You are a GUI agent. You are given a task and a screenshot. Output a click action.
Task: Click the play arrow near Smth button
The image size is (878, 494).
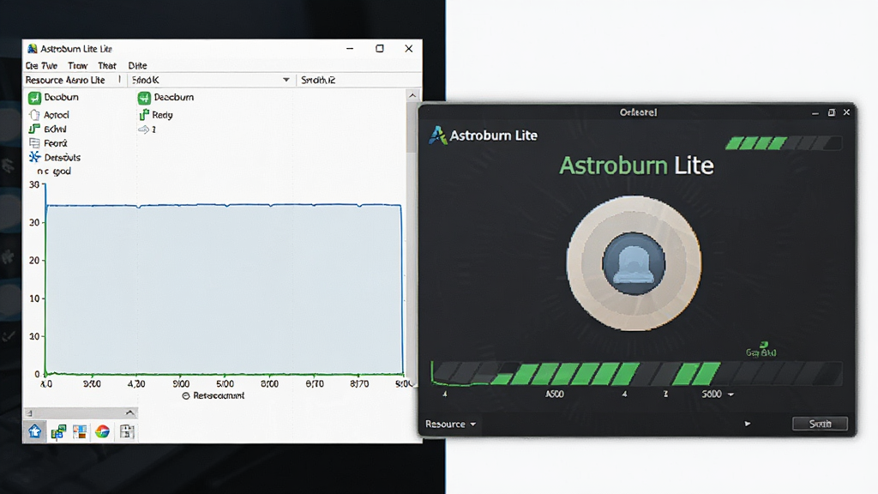[x=748, y=424]
